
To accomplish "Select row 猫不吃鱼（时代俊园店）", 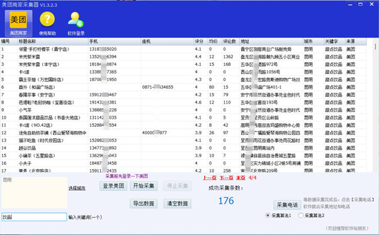I will coord(183,140).
